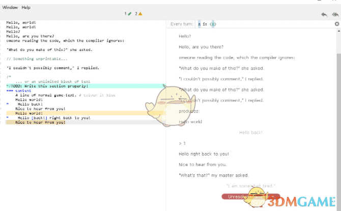
Task: Click "// Something unprintable..." comment line
Action: (x=37, y=59)
